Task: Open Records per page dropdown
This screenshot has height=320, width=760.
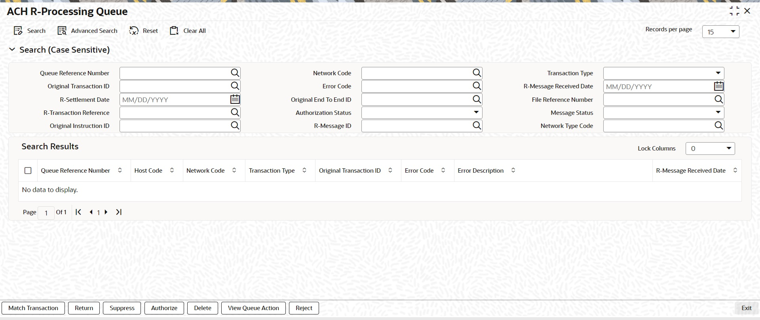Action: [x=721, y=32]
